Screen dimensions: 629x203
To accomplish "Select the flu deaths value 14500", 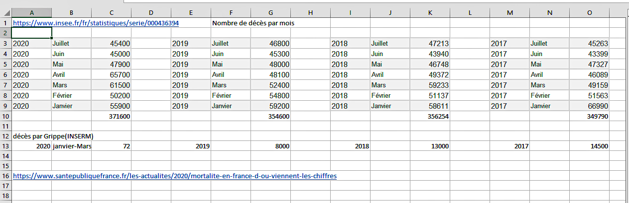I will pos(590,146).
